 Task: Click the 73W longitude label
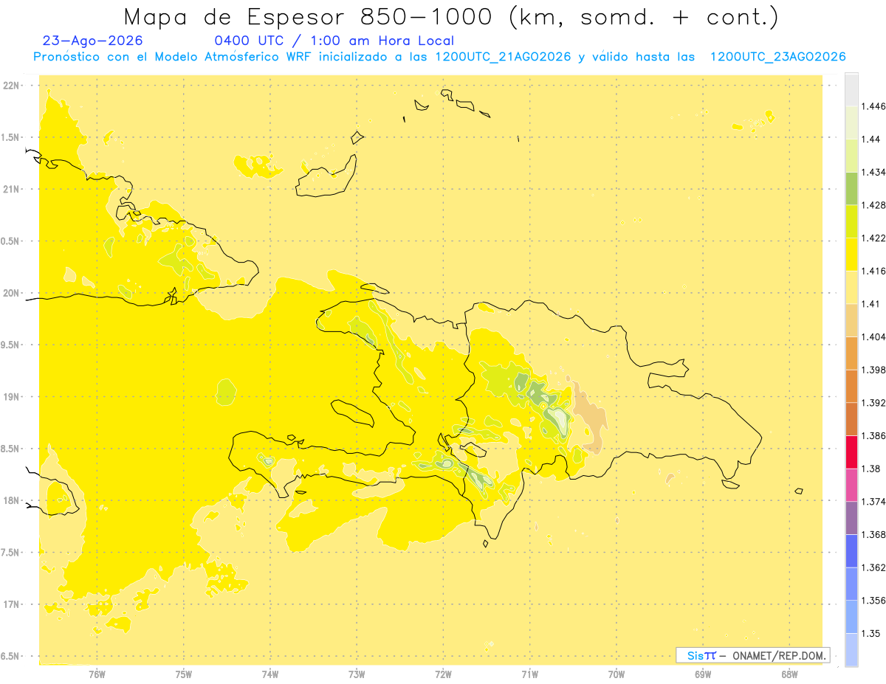click(357, 674)
